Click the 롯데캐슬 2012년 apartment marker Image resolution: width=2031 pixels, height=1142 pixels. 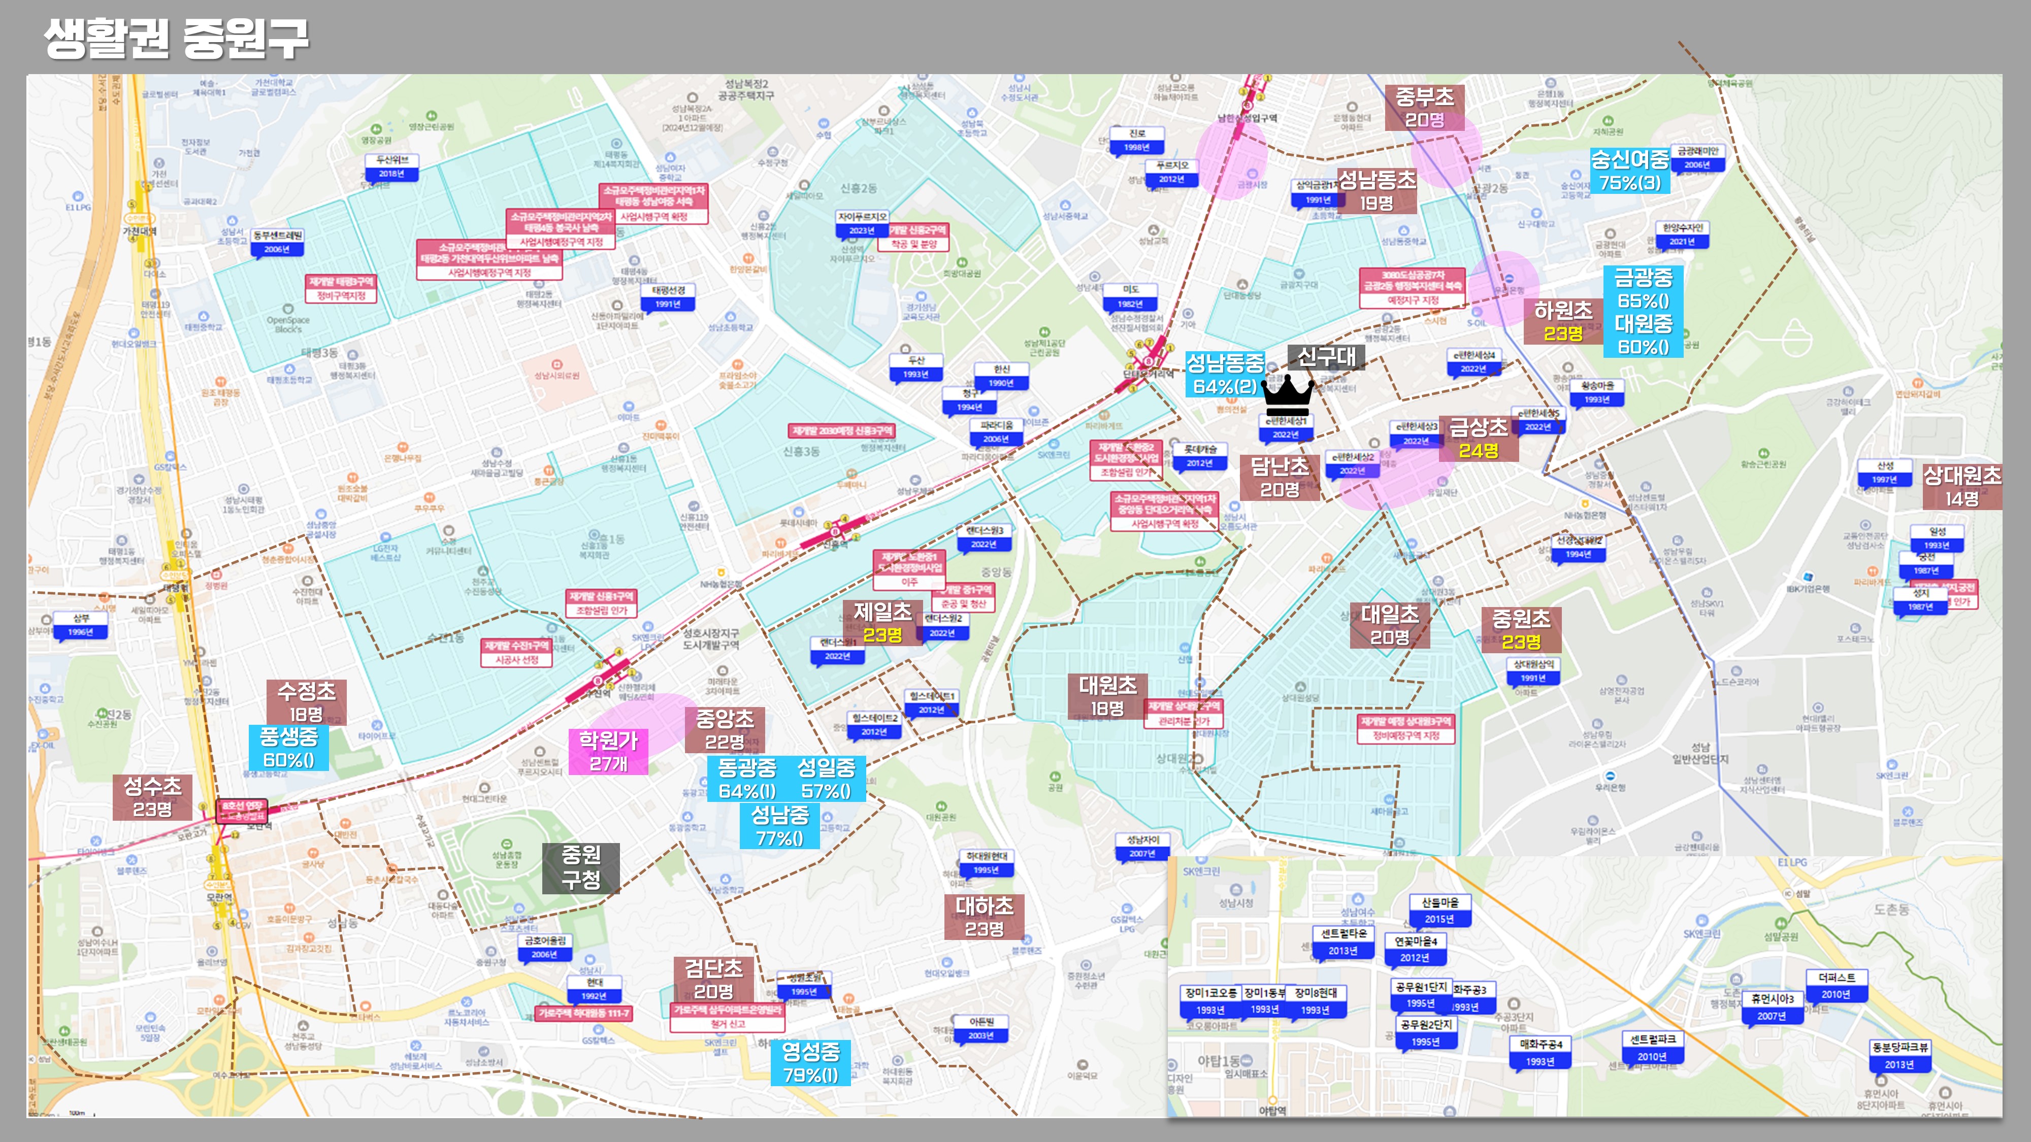click(x=1199, y=456)
